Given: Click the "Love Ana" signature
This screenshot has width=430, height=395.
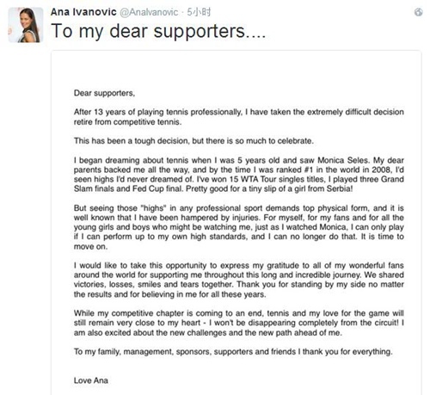Looking at the screenshot, I should pos(91,380).
